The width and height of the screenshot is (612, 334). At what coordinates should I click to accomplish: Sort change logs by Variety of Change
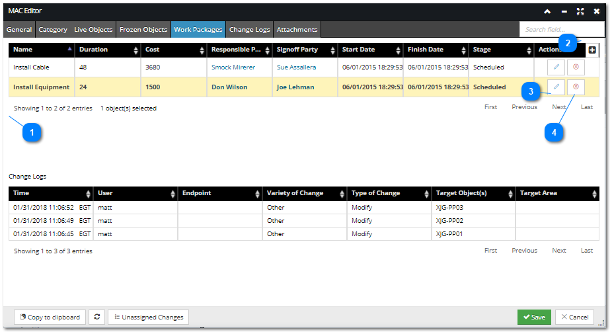point(305,193)
